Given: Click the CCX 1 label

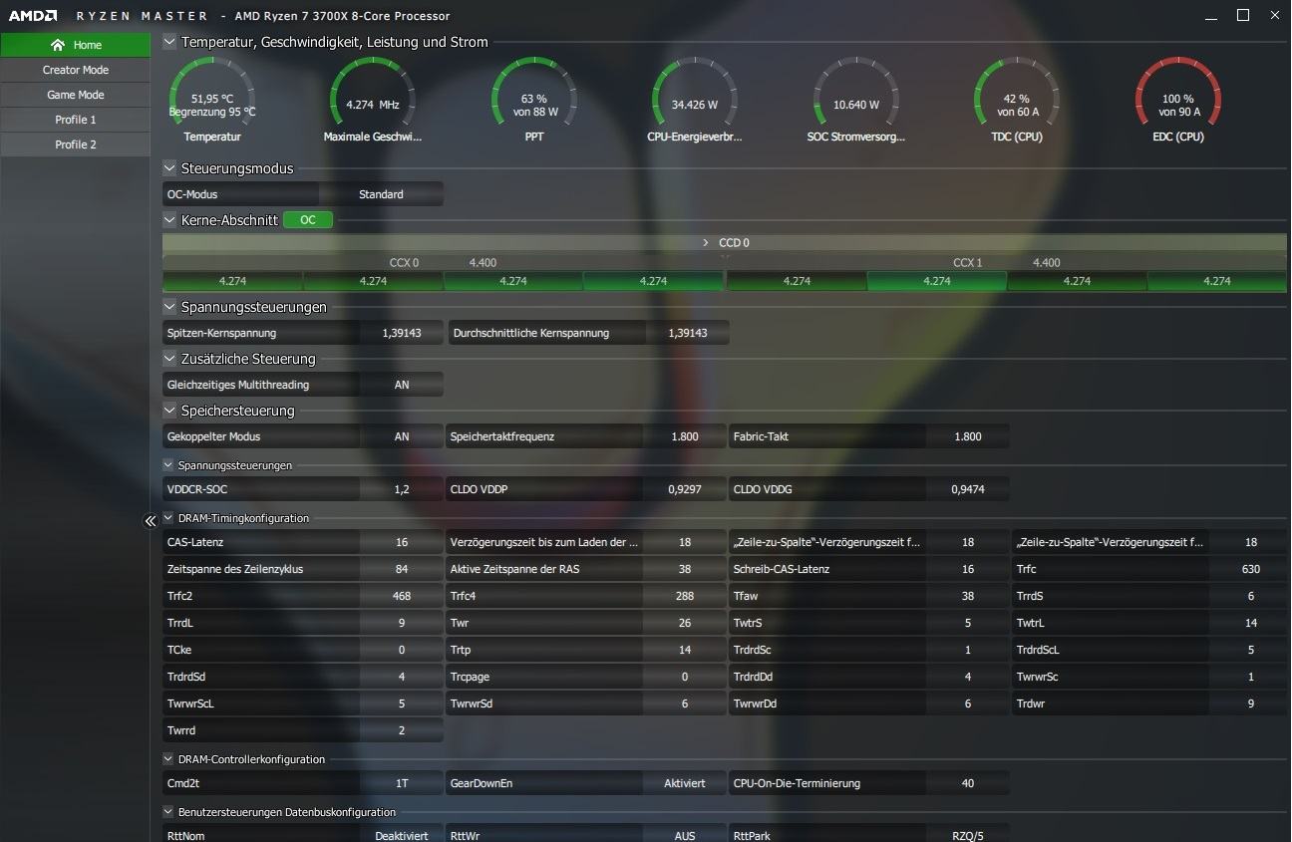Looking at the screenshot, I should [x=968, y=263].
